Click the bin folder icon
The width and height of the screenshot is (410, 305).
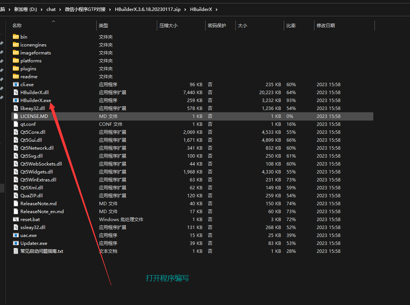(15, 37)
